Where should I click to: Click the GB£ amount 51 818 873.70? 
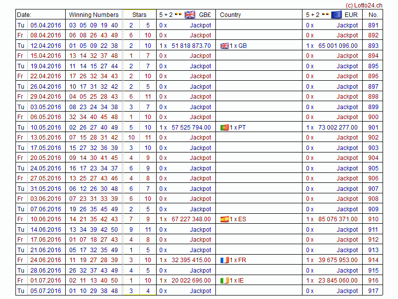point(191,46)
